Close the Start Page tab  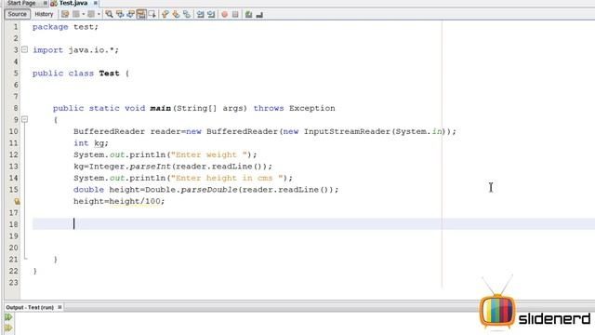pyautogui.click(x=46, y=3)
